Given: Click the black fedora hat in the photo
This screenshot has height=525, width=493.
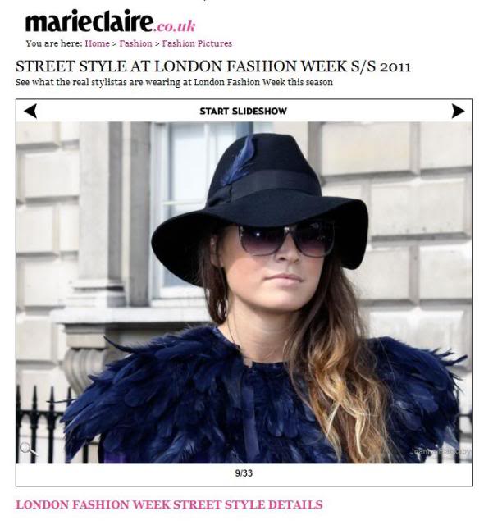Looking at the screenshot, I should [260, 198].
